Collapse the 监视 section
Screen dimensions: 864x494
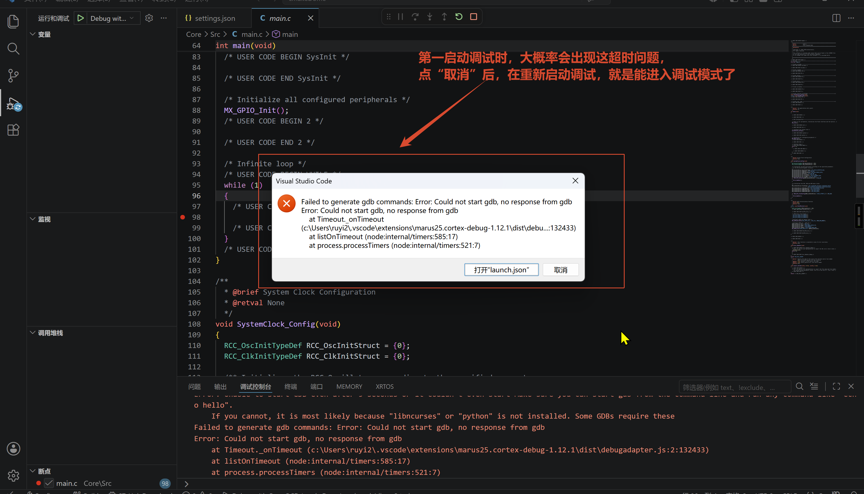[x=33, y=219]
